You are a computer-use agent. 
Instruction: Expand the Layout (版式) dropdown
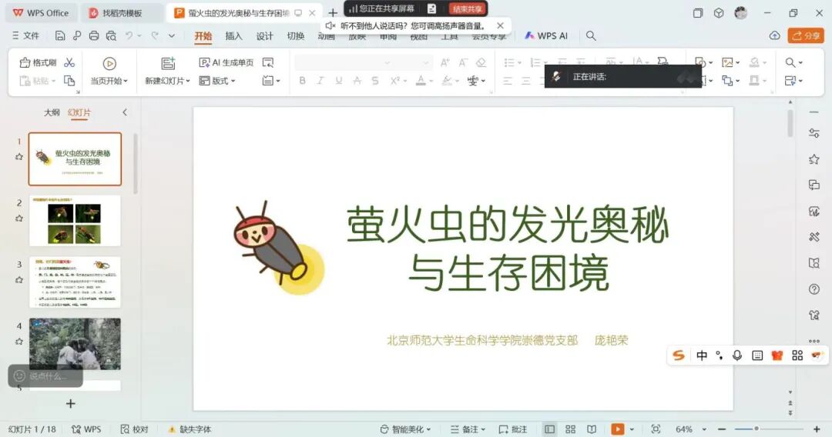[218, 81]
